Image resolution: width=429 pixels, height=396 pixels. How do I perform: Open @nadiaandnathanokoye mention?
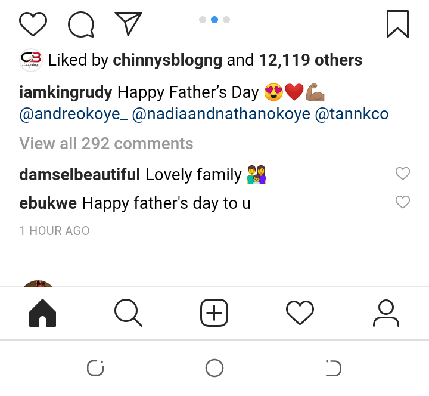pyautogui.click(x=220, y=115)
